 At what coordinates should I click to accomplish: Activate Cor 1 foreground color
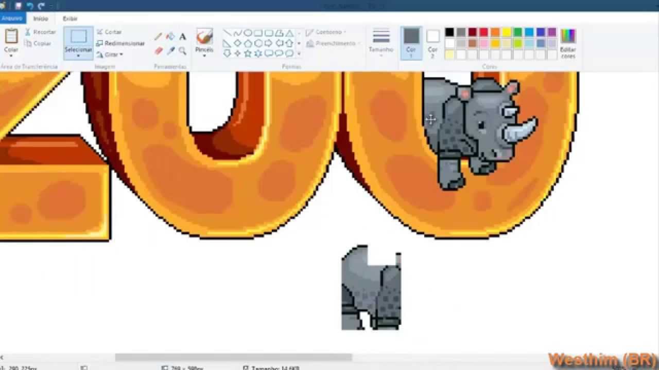click(x=411, y=42)
